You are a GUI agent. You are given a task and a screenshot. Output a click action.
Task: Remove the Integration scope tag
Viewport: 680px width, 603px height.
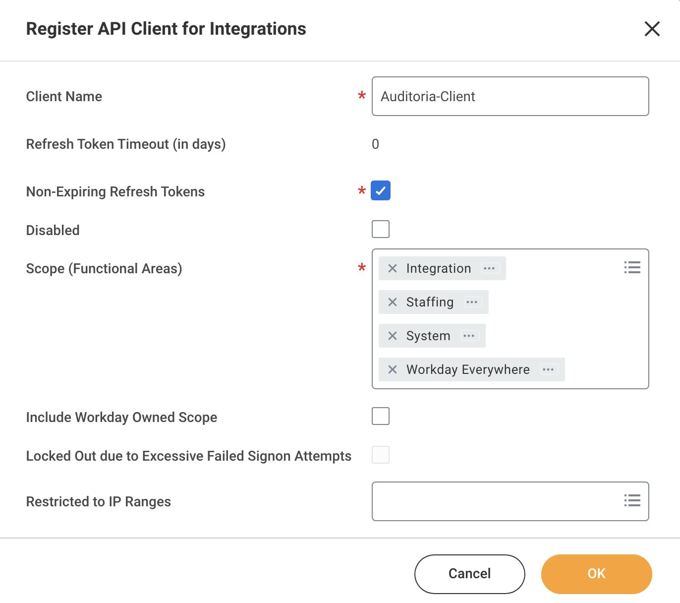pos(392,268)
